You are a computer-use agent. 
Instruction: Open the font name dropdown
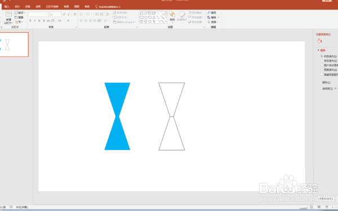(47, 15)
